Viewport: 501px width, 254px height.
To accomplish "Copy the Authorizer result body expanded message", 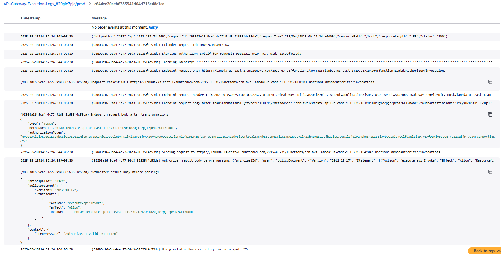I will tap(490, 172).
